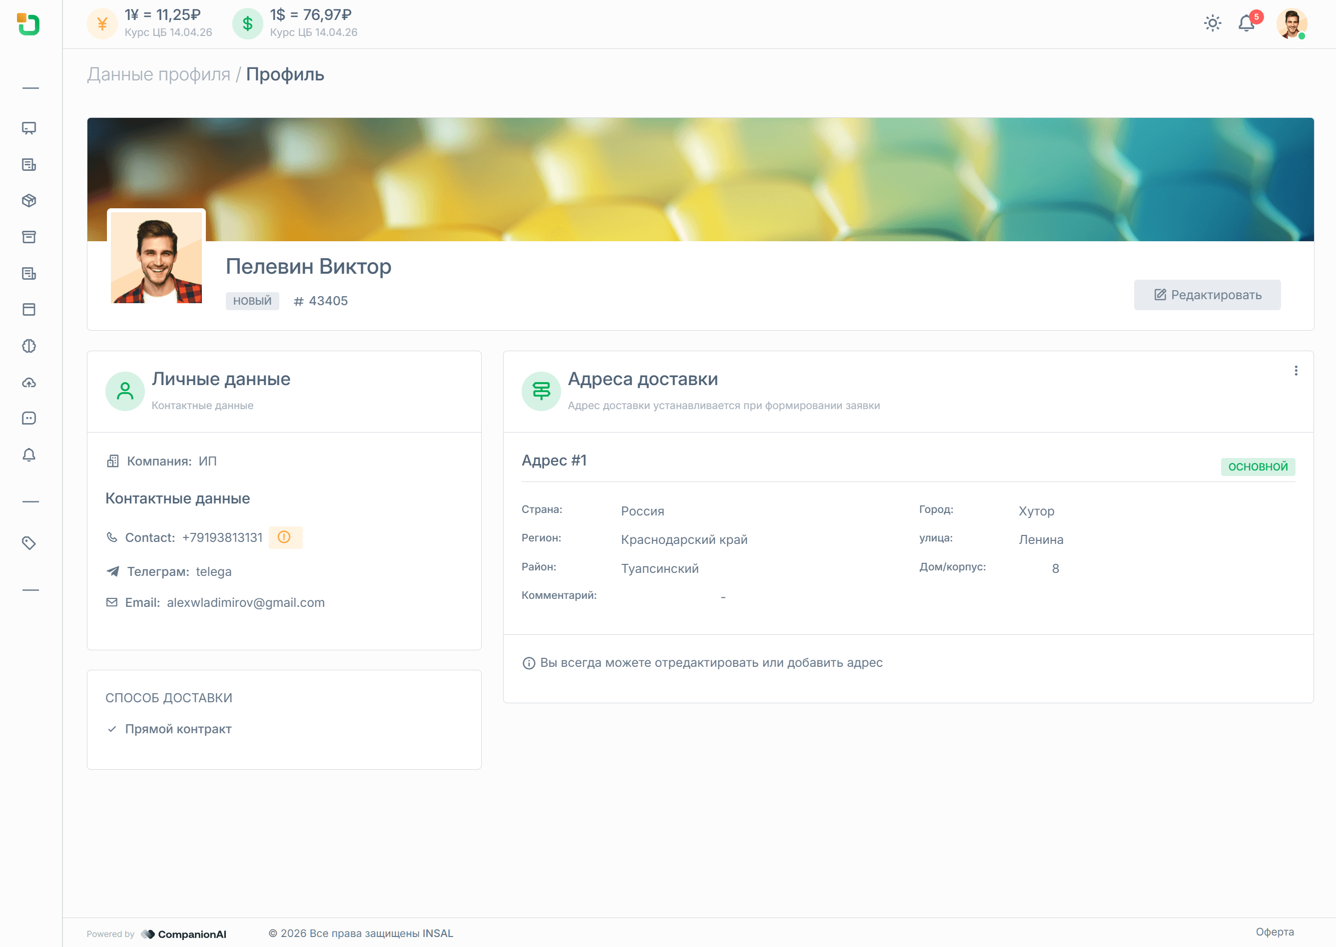This screenshot has width=1336, height=947.
Task: Click the phone warning alert icon
Action: 285,537
